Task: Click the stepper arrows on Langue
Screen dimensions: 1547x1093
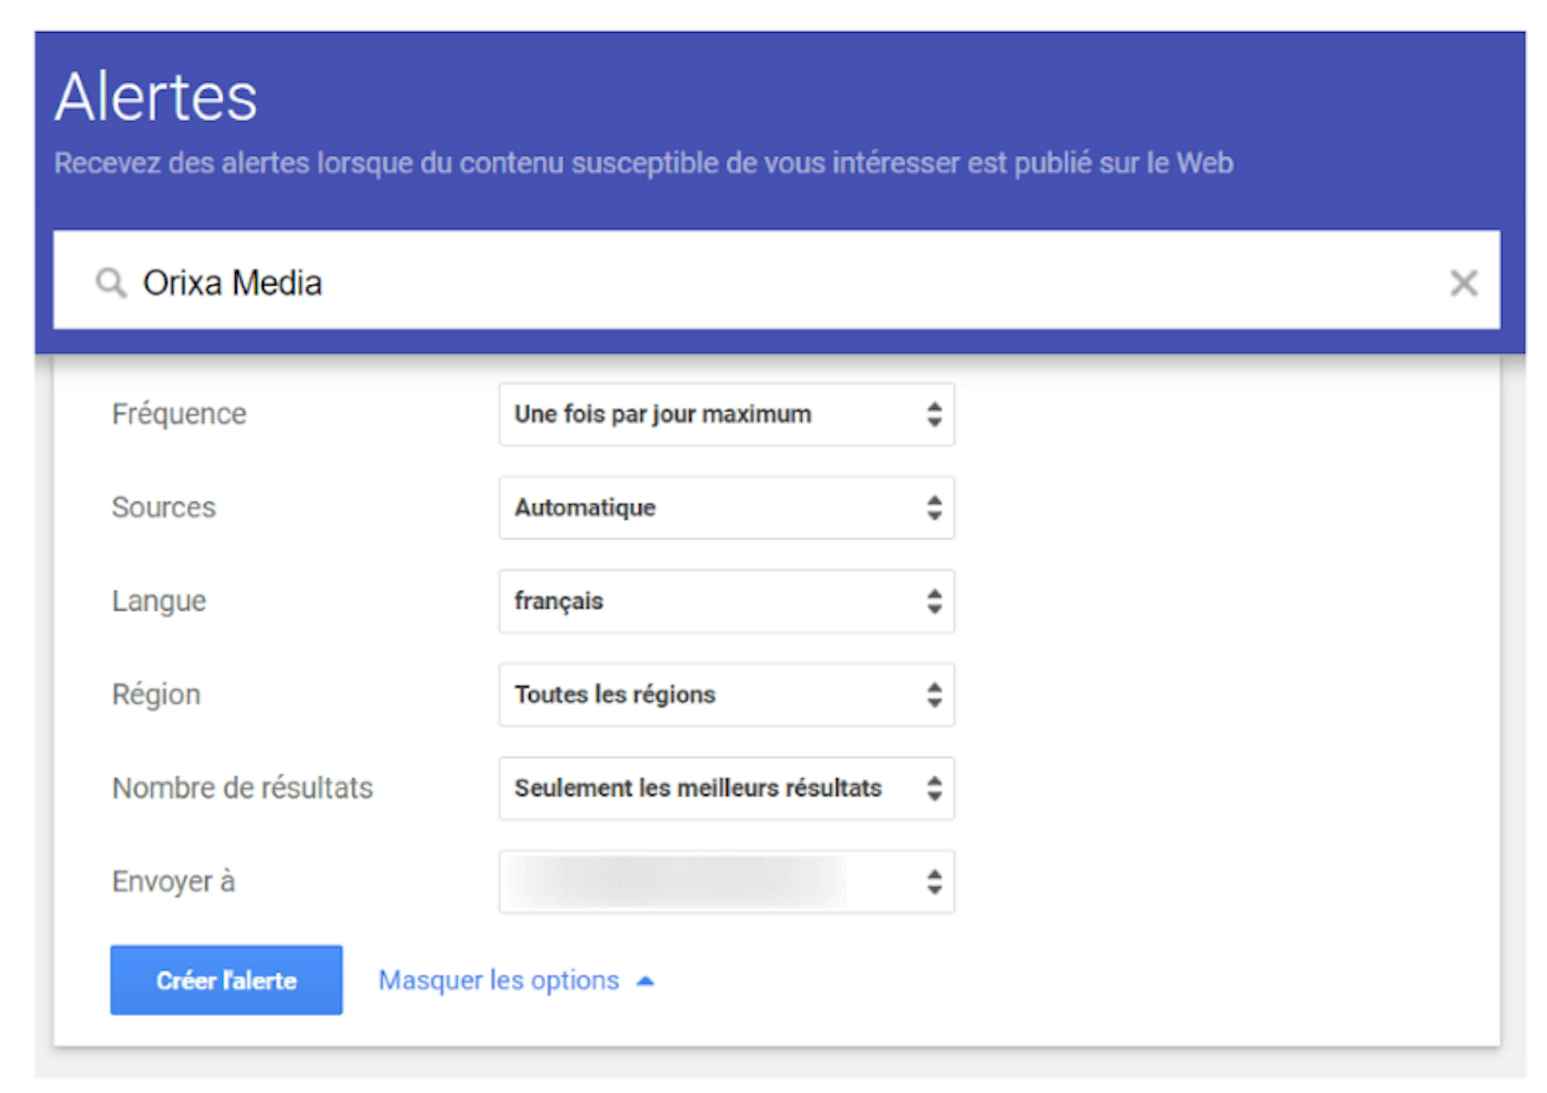Action: (x=934, y=602)
